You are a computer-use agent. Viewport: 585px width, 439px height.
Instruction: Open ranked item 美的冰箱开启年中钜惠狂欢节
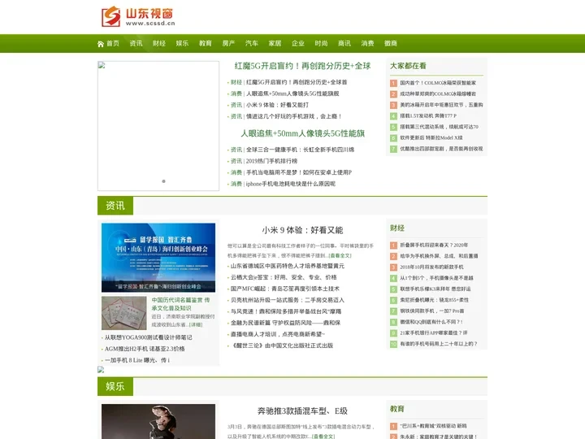pos(441,105)
